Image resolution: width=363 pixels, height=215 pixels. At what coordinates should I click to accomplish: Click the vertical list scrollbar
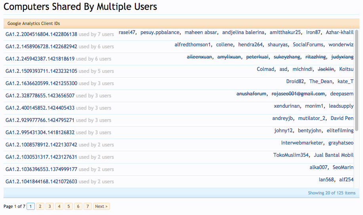click(357, 80)
